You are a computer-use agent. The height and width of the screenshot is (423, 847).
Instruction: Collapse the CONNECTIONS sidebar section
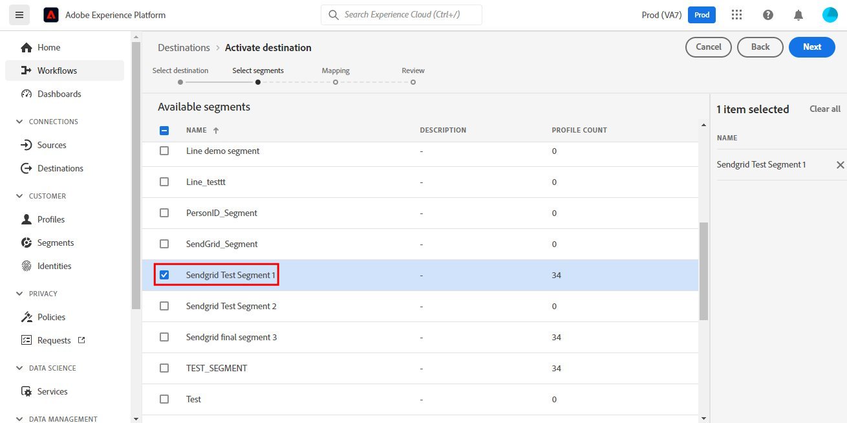(19, 122)
